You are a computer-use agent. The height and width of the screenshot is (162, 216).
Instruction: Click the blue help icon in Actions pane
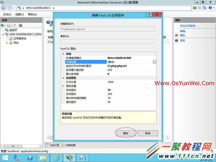(x=177, y=40)
